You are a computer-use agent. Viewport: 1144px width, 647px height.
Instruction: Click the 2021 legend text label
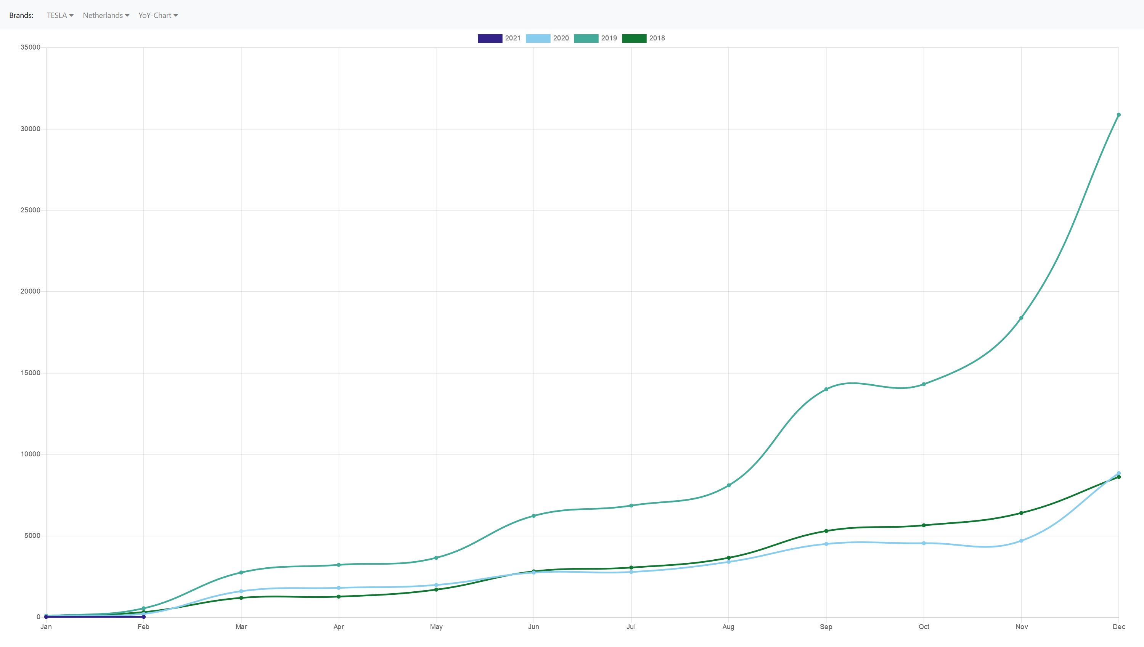[513, 38]
